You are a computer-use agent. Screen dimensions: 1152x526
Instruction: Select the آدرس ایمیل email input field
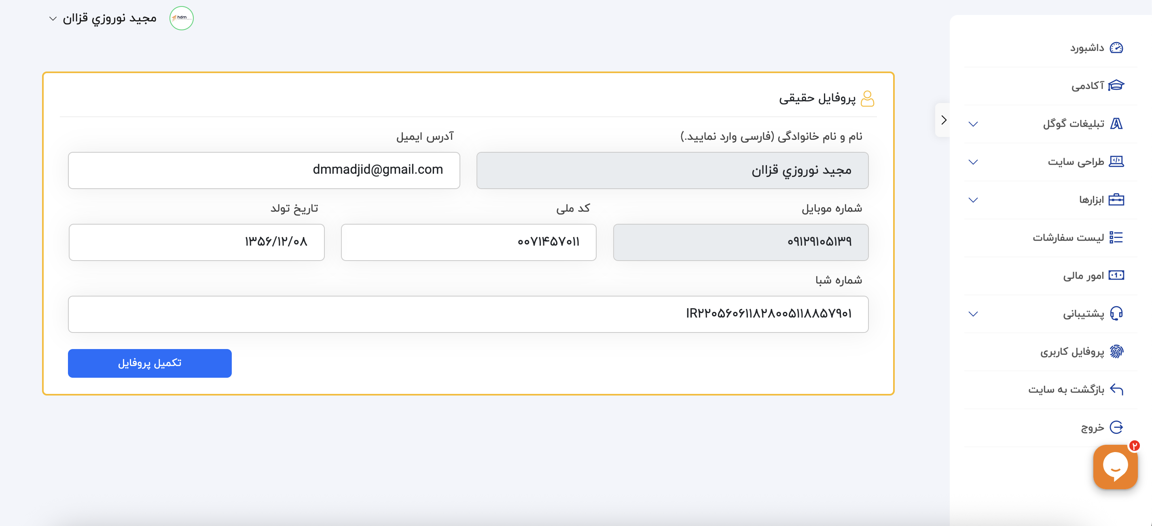[264, 170]
